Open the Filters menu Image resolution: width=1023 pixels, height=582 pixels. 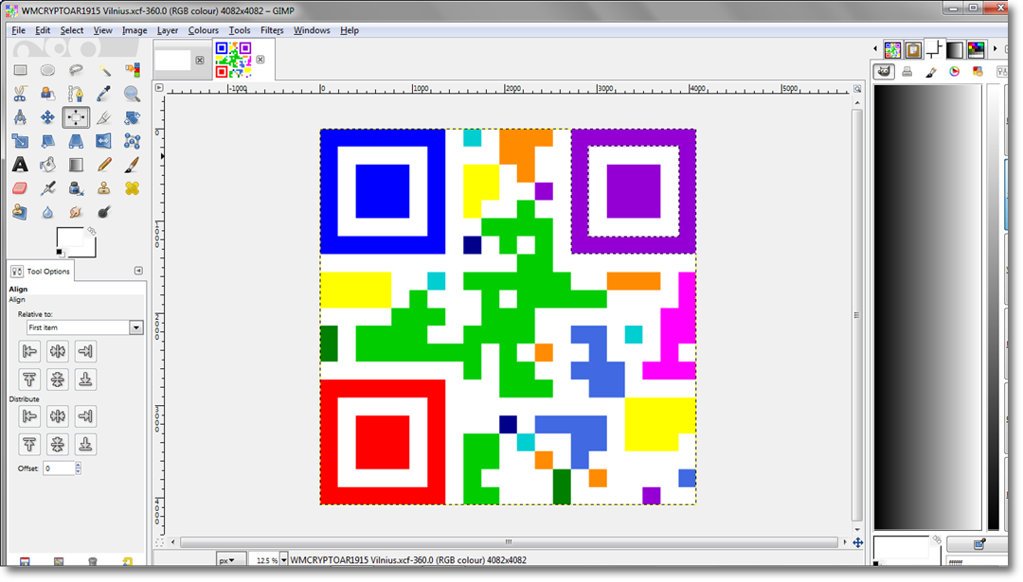272,30
